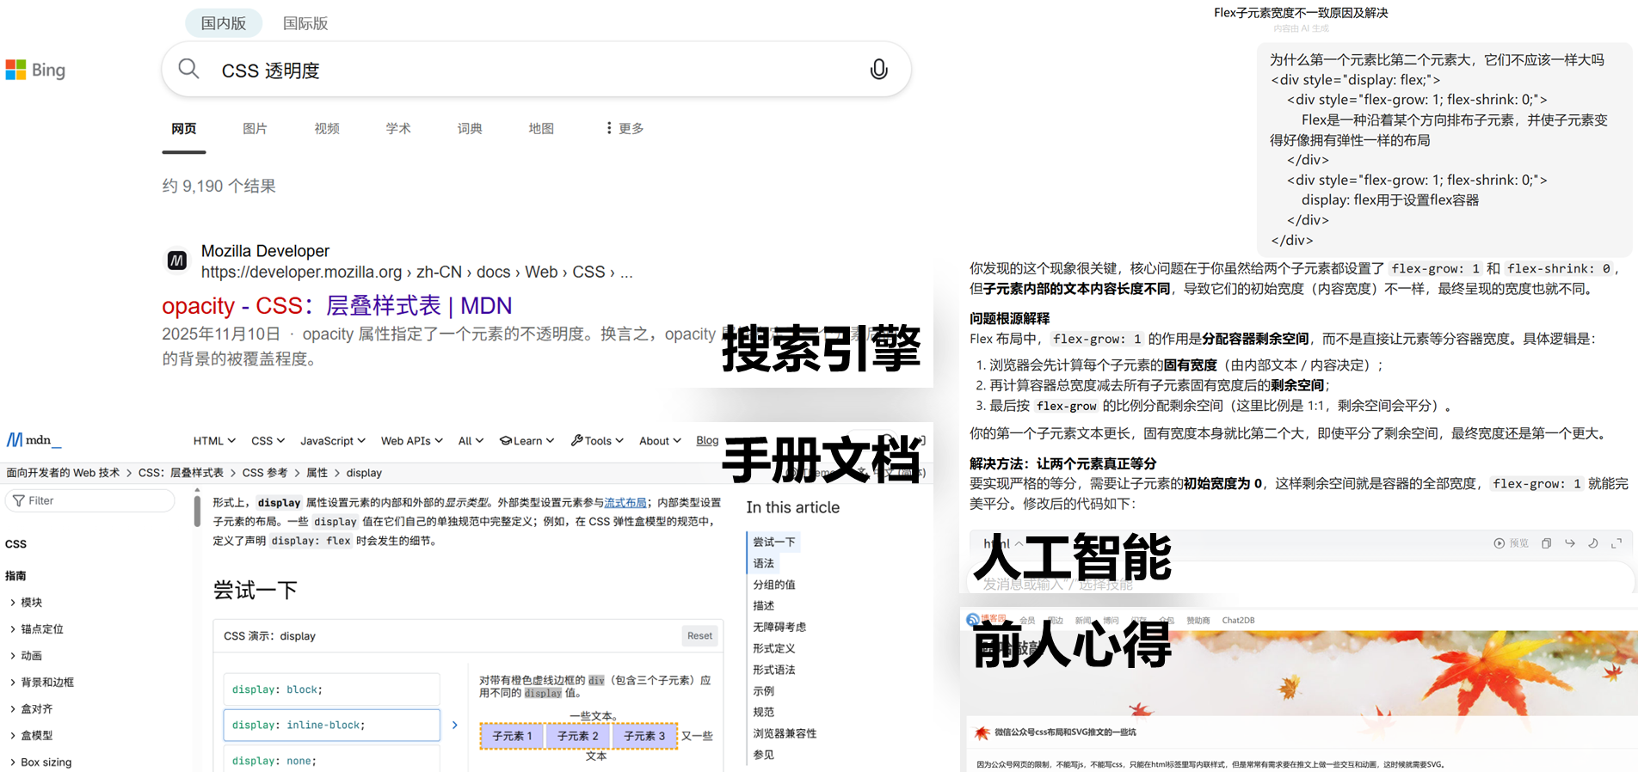Open the 更多 three-dot menu
This screenshot has height=772, width=1638.
pyautogui.click(x=625, y=128)
